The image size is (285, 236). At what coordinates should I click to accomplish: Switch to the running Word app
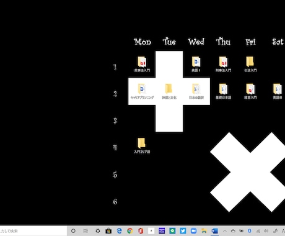coord(214,231)
